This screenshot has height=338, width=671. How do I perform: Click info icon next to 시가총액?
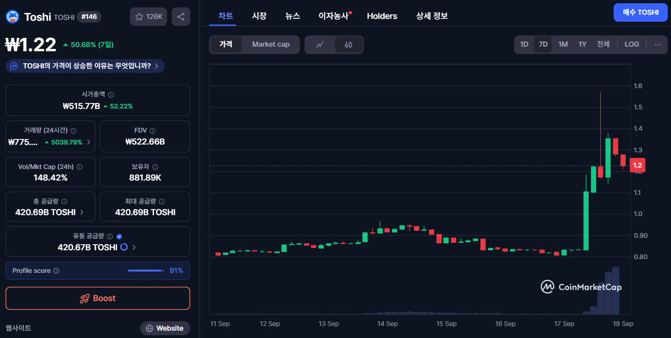[111, 94]
